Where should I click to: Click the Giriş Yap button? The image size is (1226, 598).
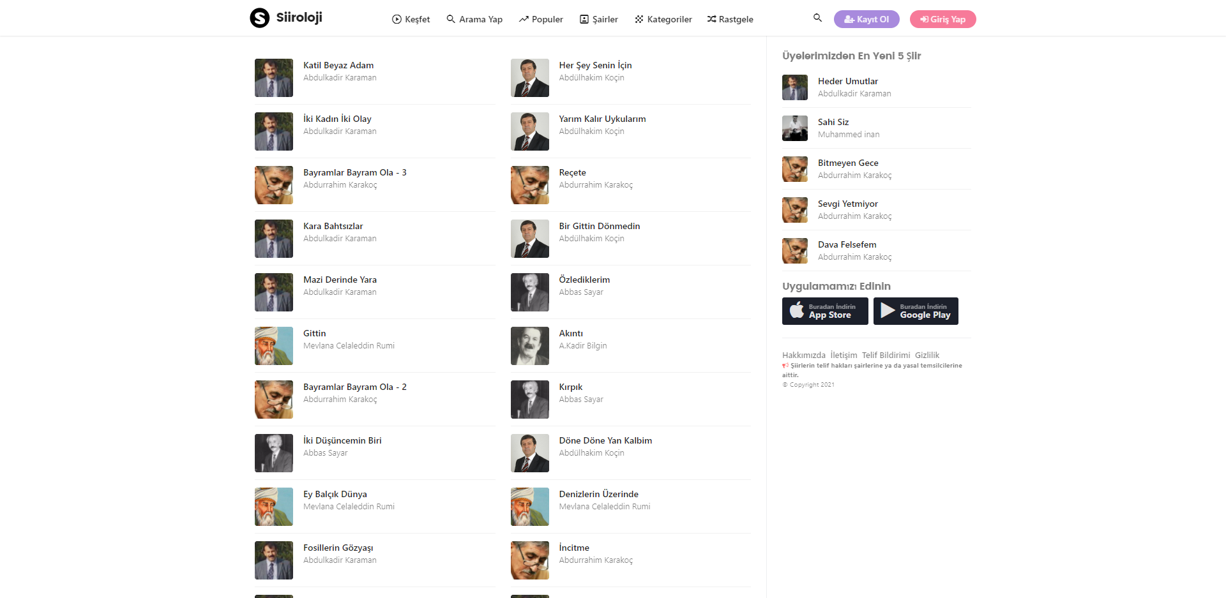point(942,19)
